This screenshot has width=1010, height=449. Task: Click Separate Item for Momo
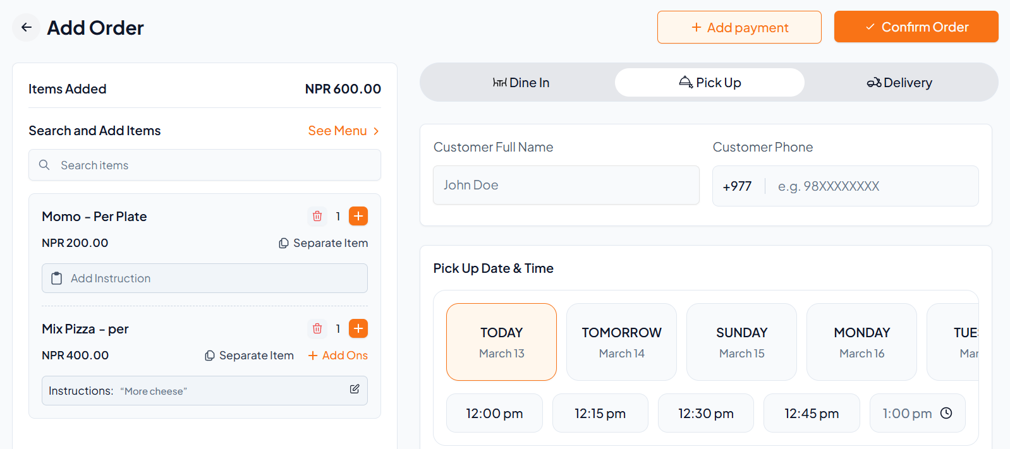(323, 243)
